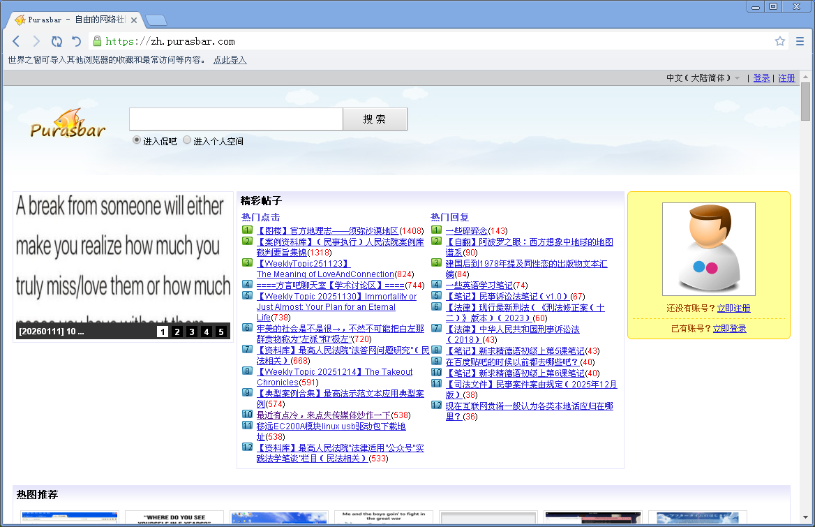
Task: Reload the page with refresh icon
Action: (x=57, y=41)
